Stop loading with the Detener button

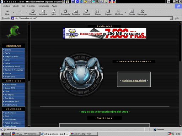(x=33, y=12)
